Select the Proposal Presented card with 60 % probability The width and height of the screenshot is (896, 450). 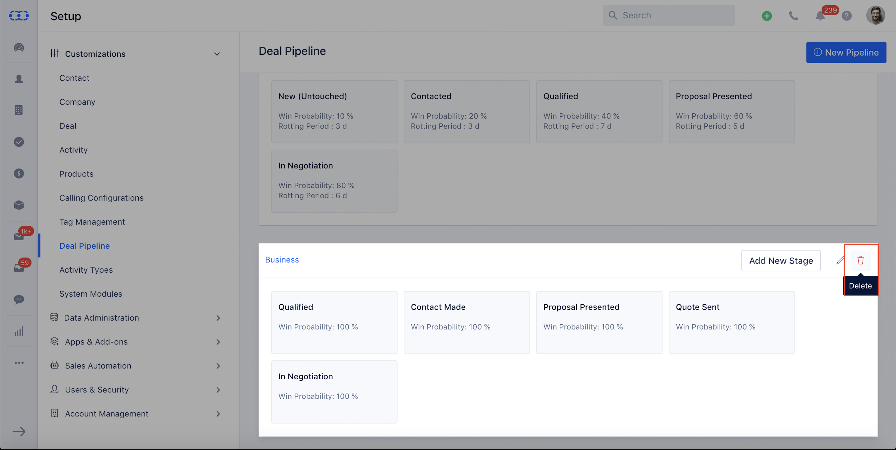point(731,112)
